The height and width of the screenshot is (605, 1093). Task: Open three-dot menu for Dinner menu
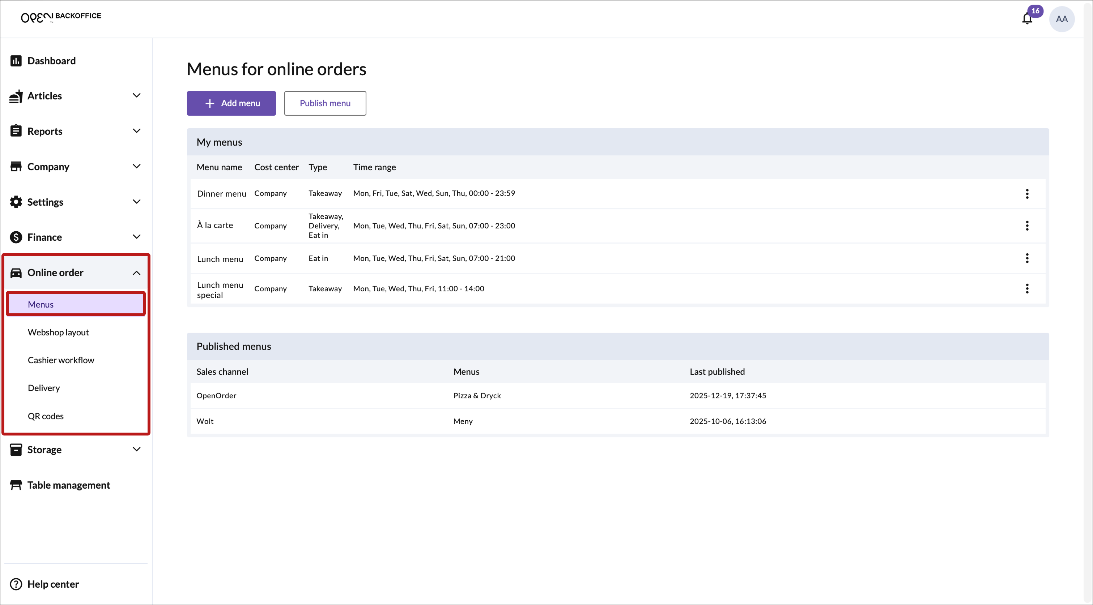tap(1027, 194)
